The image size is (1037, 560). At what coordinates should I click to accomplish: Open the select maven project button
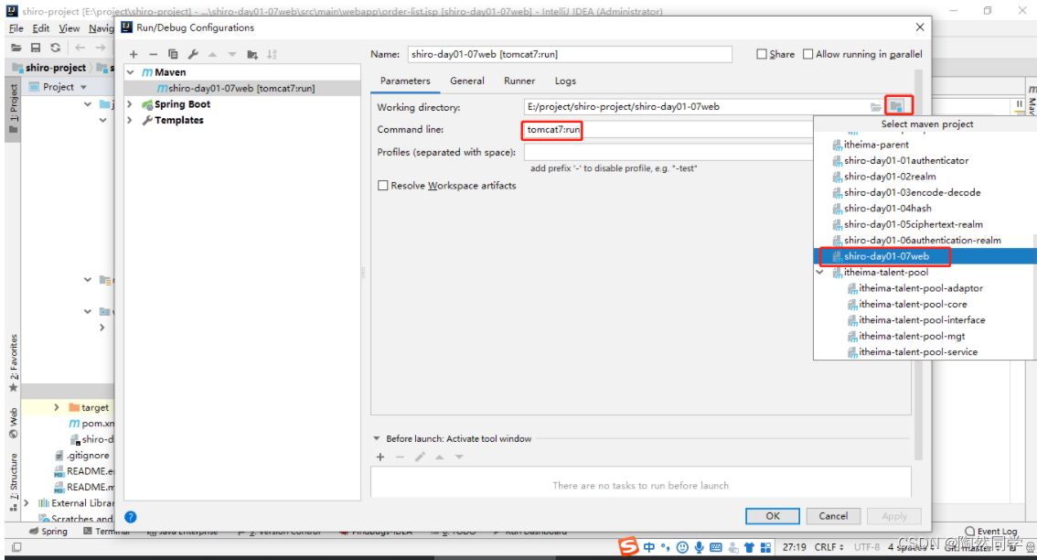[896, 106]
